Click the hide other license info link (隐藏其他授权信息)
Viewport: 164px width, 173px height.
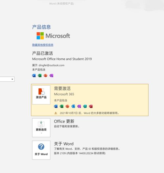(43, 45)
